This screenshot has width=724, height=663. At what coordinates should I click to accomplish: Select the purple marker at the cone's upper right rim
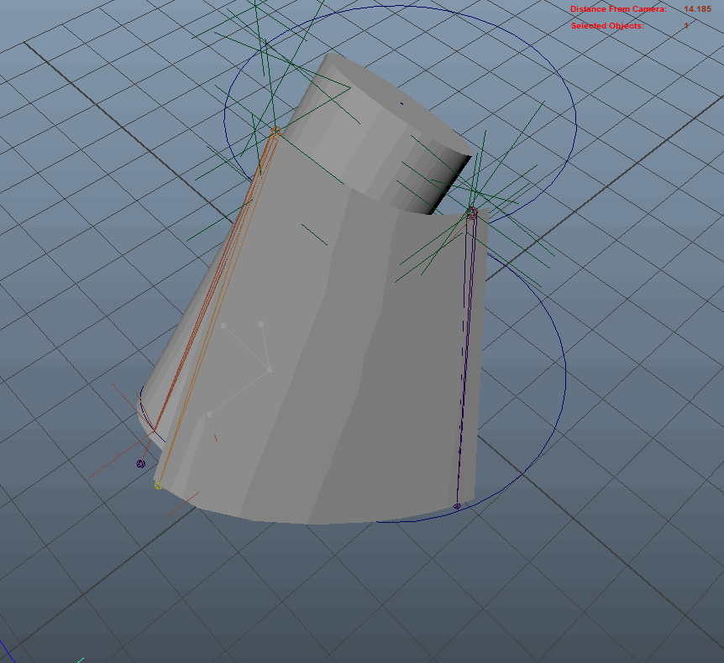click(x=472, y=212)
